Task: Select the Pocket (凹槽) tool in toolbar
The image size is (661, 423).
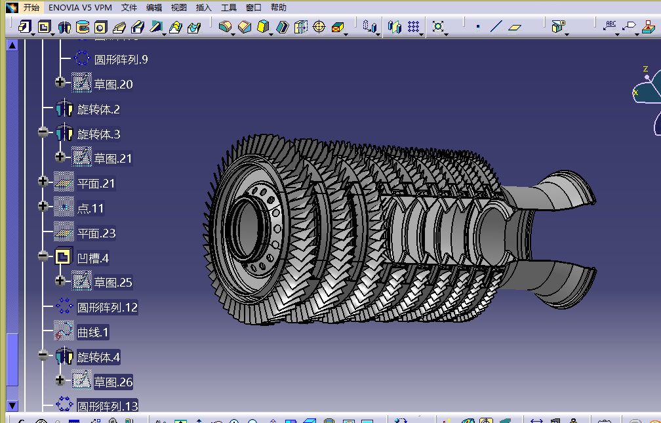Action: (44, 27)
